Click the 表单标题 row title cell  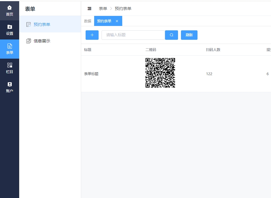[x=91, y=74]
